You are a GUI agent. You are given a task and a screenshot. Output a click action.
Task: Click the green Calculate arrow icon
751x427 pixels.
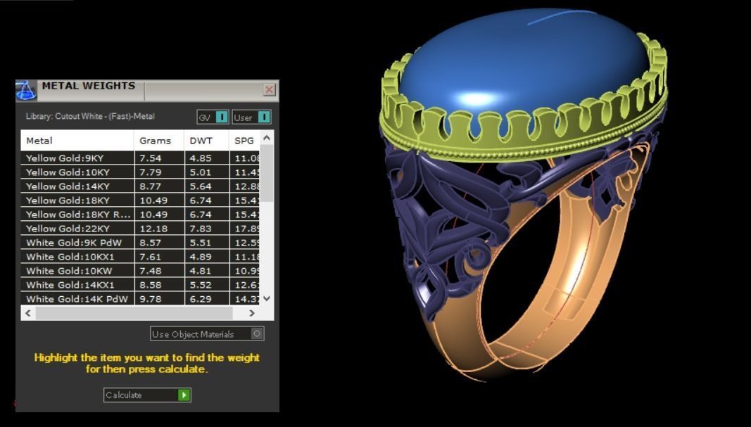point(184,395)
